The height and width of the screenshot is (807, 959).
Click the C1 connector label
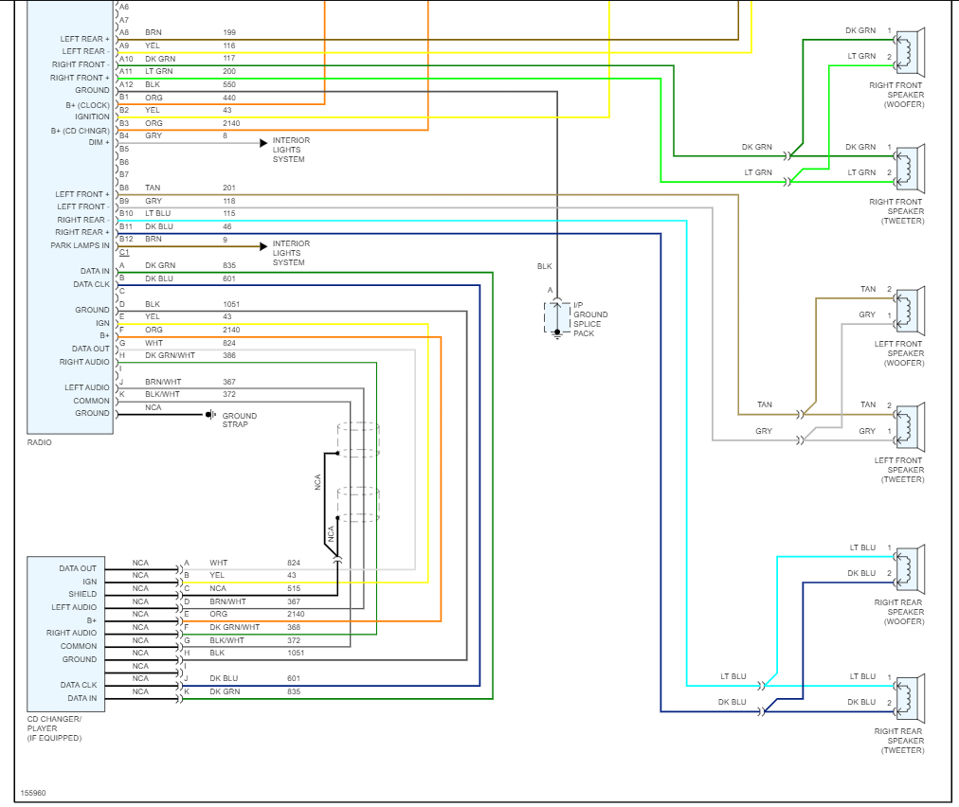coord(124,252)
